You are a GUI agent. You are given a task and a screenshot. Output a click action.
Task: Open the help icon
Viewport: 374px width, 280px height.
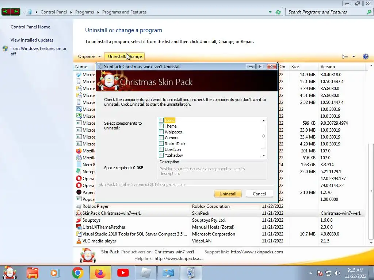point(365,57)
